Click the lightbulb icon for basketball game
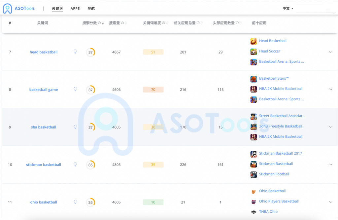338x220 pixels. pos(75,89)
